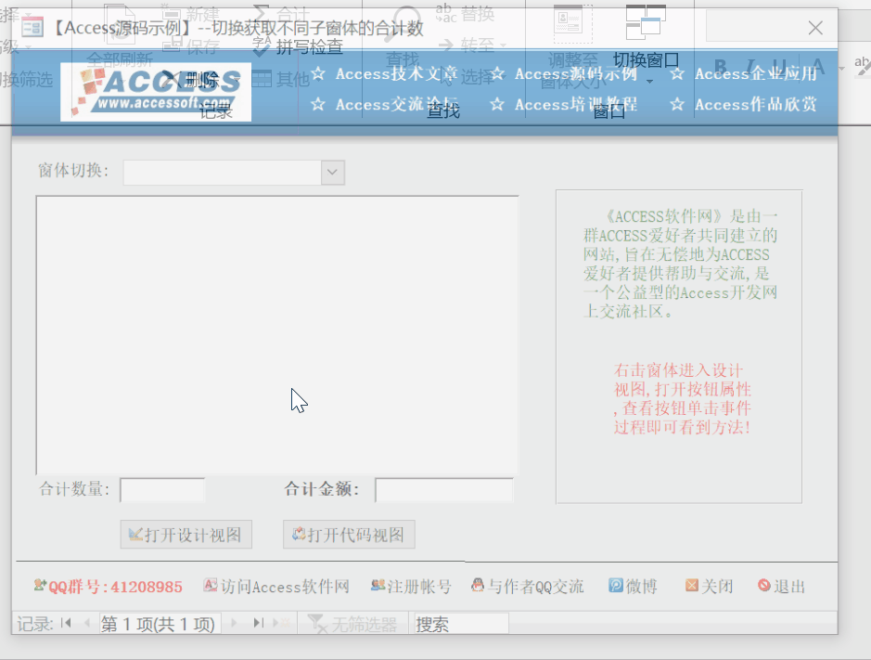Click the 合计金额 text field

point(443,490)
